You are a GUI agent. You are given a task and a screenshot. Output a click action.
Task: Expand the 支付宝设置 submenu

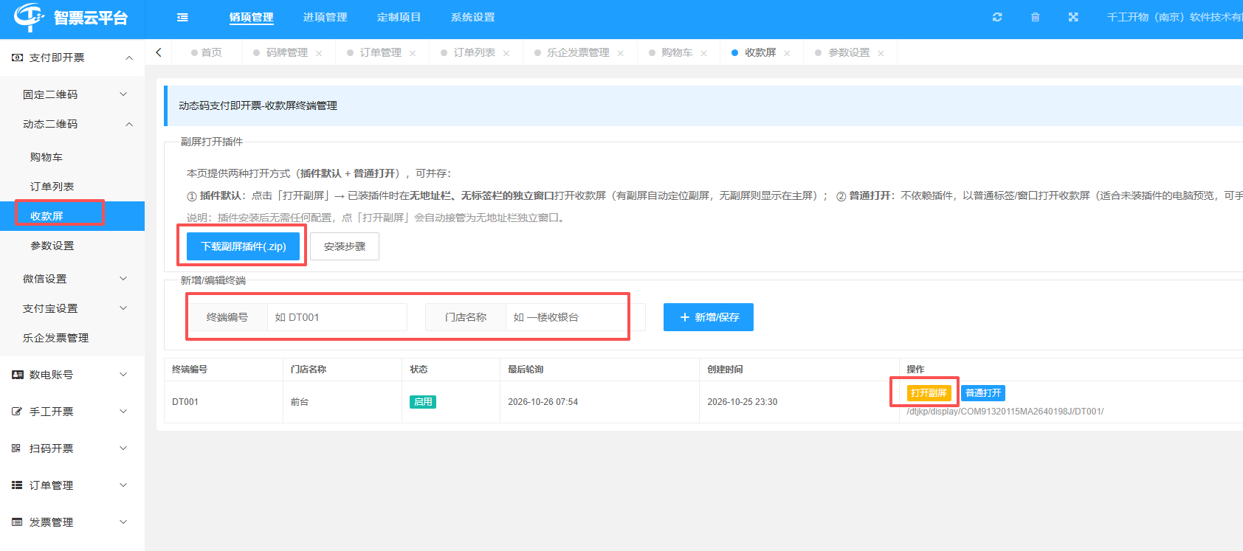[123, 308]
